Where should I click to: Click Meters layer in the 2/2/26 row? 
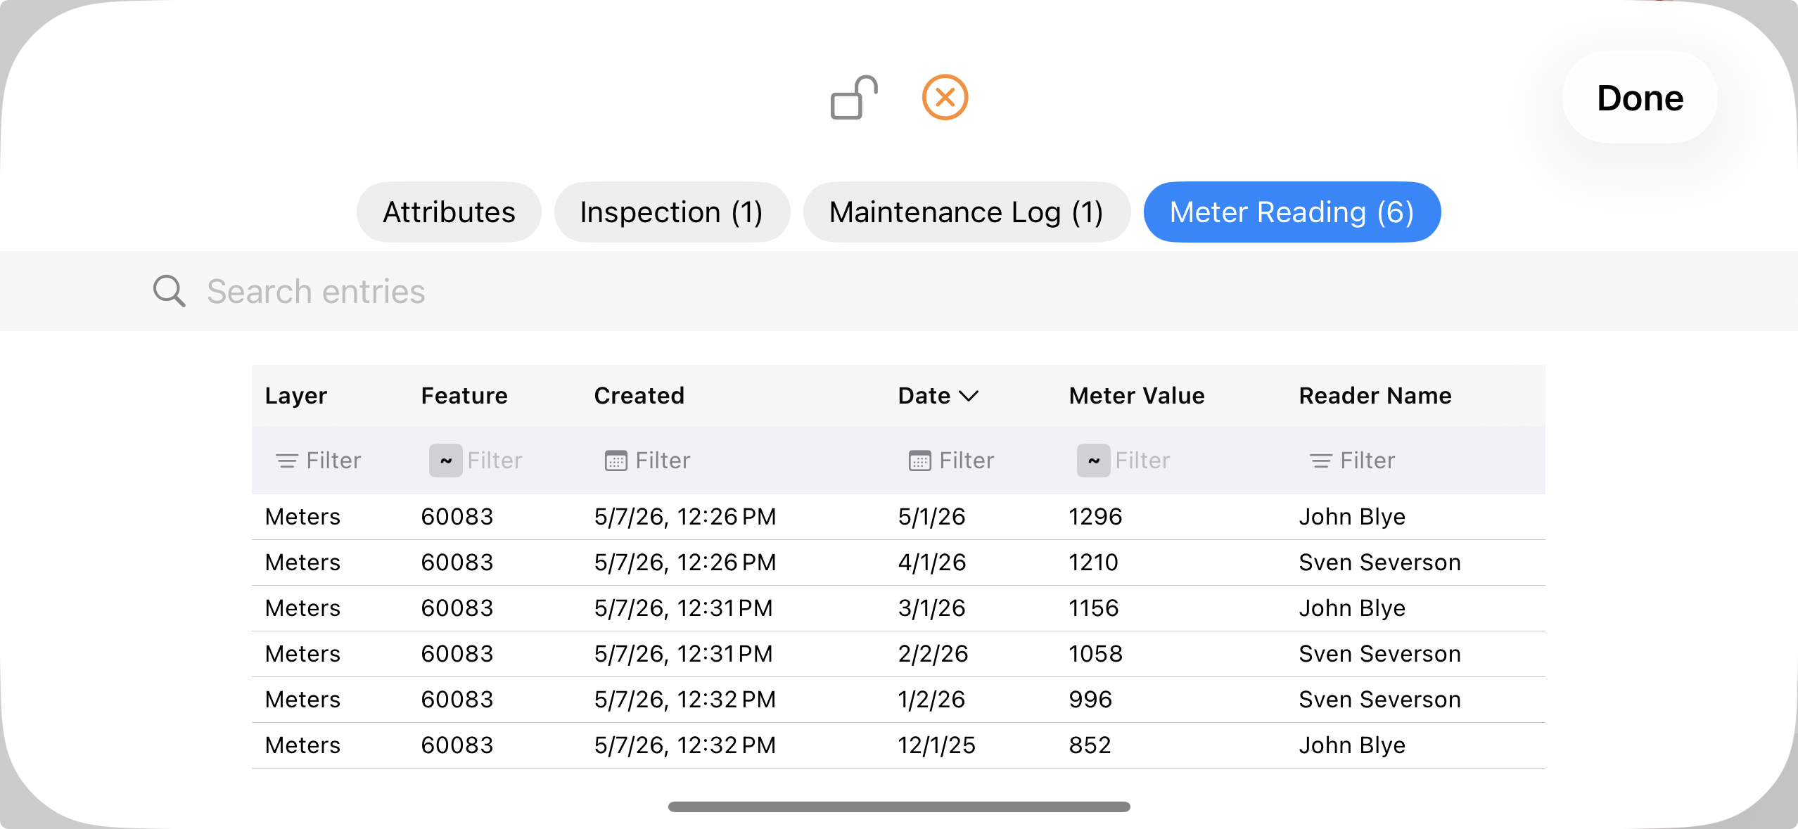[302, 654]
